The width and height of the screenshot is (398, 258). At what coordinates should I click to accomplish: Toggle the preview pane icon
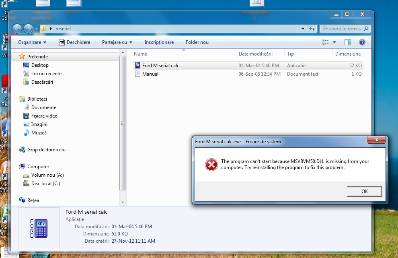348,42
